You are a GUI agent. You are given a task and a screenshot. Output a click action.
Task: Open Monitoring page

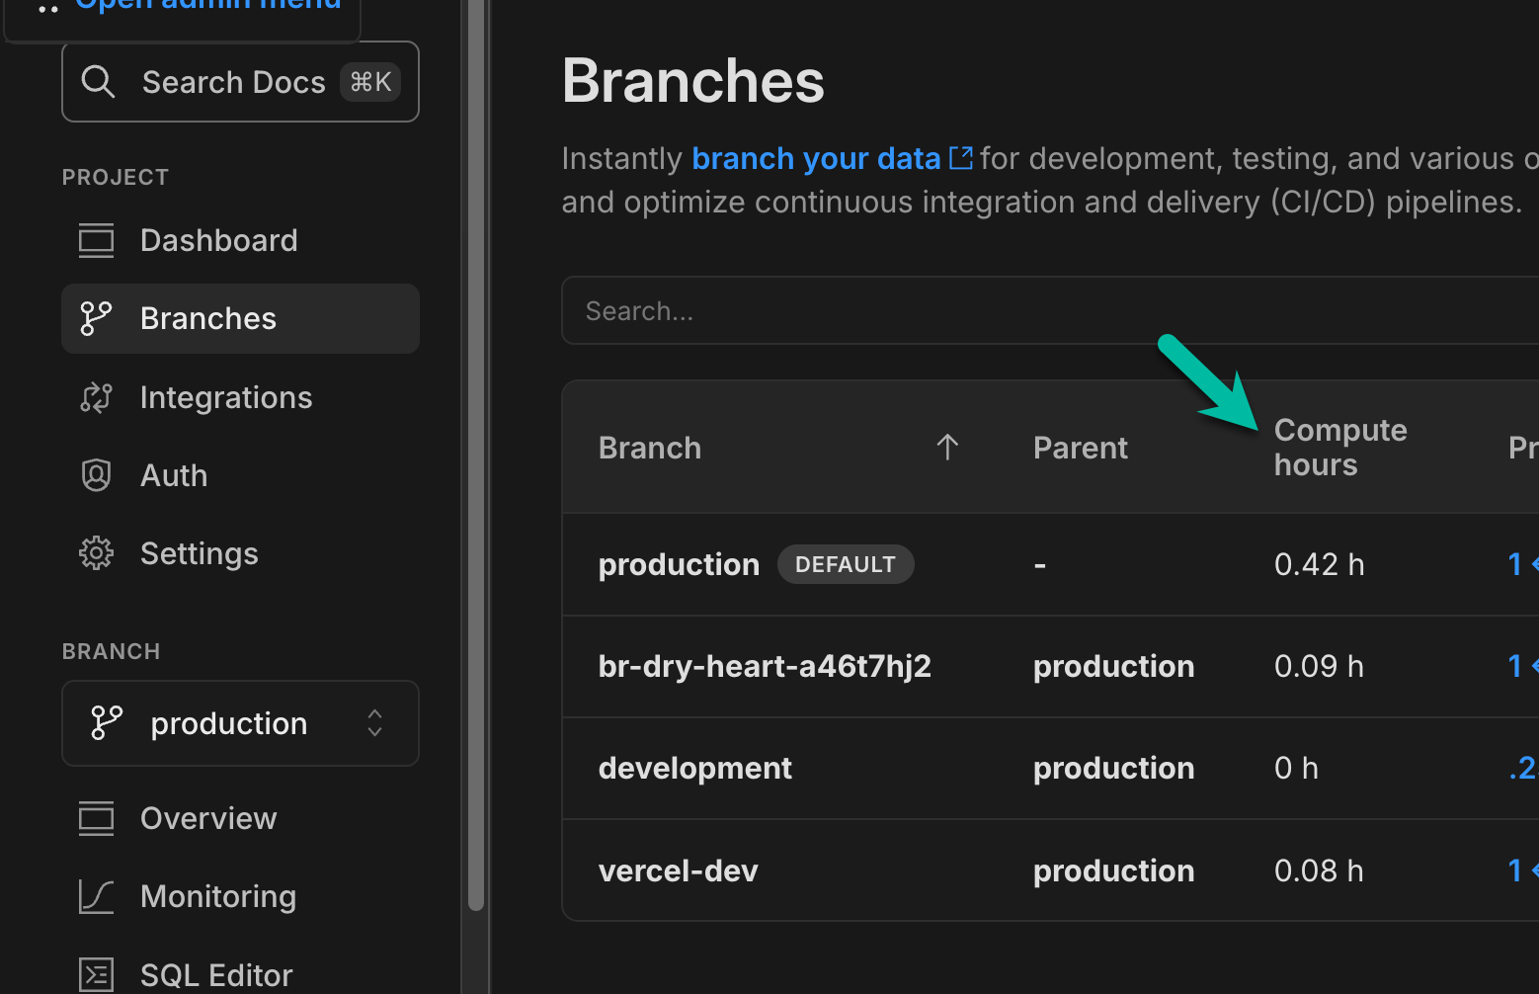pyautogui.click(x=240, y=896)
